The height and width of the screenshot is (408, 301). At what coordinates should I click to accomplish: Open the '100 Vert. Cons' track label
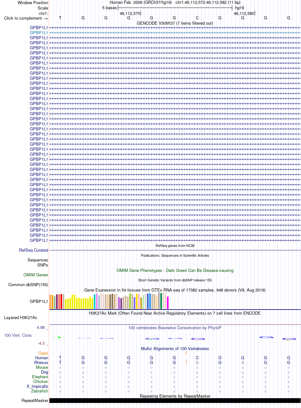coord(18,335)
